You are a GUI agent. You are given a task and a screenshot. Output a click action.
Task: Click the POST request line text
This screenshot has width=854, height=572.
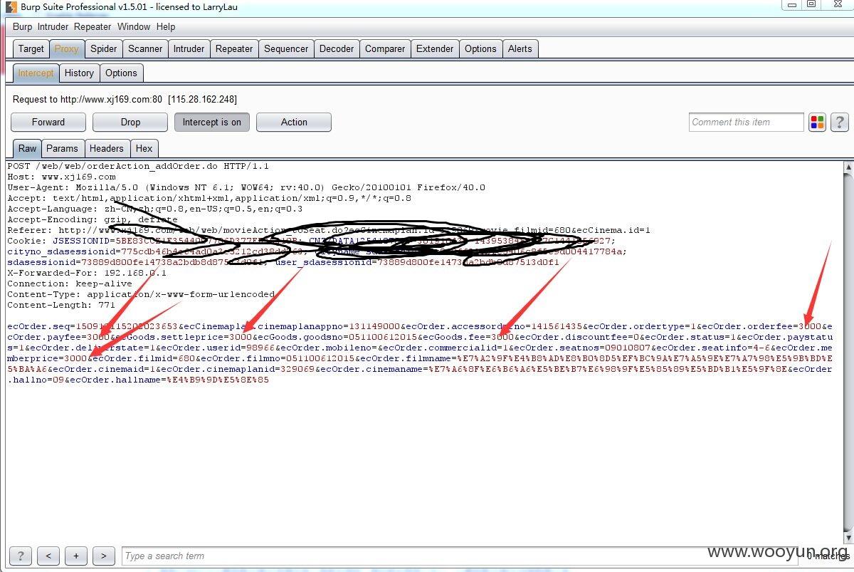(x=138, y=166)
